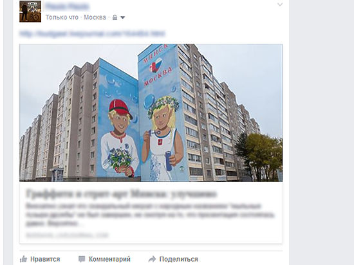The width and height of the screenshot is (354, 265).
Task: Click the 'Нравится' button label
Action: tap(45, 259)
